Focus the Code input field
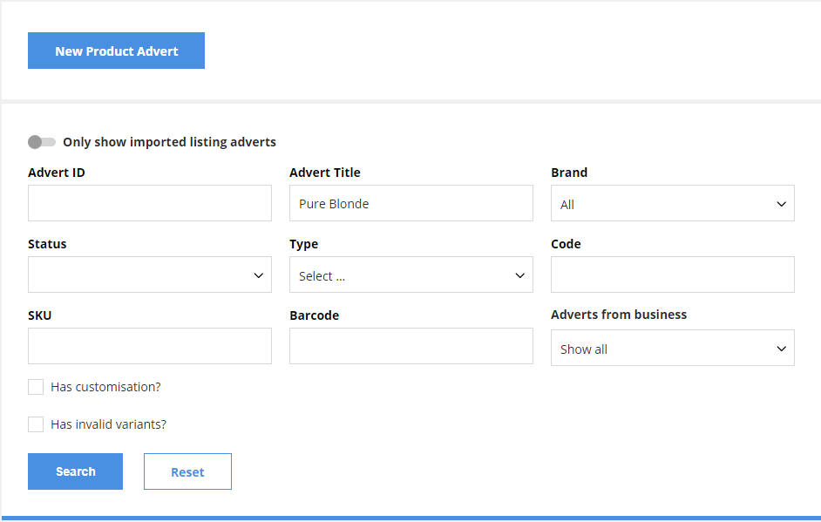The width and height of the screenshot is (821, 522). point(672,275)
